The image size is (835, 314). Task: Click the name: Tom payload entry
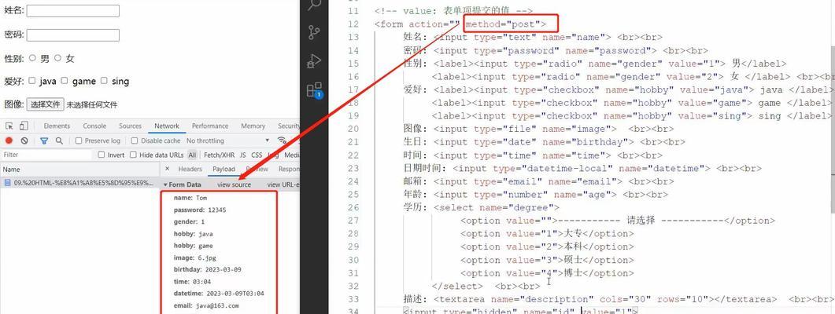[190, 198]
